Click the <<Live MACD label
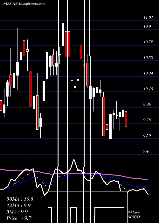Image resolution: width=159 pixels, height=223 pixels. (134, 214)
